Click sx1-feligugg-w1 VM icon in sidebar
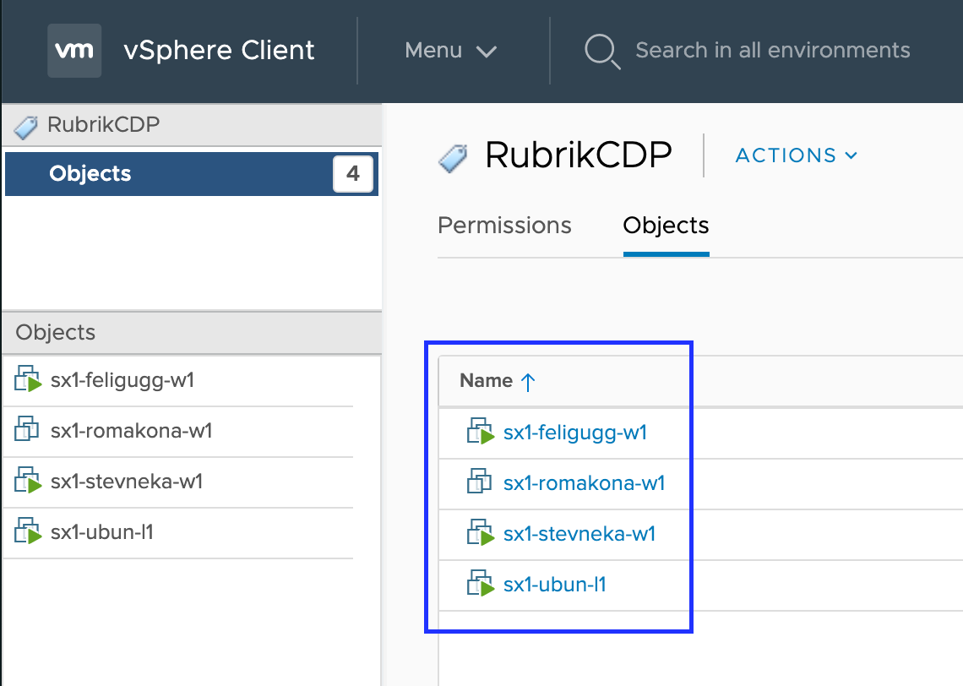 (x=28, y=379)
